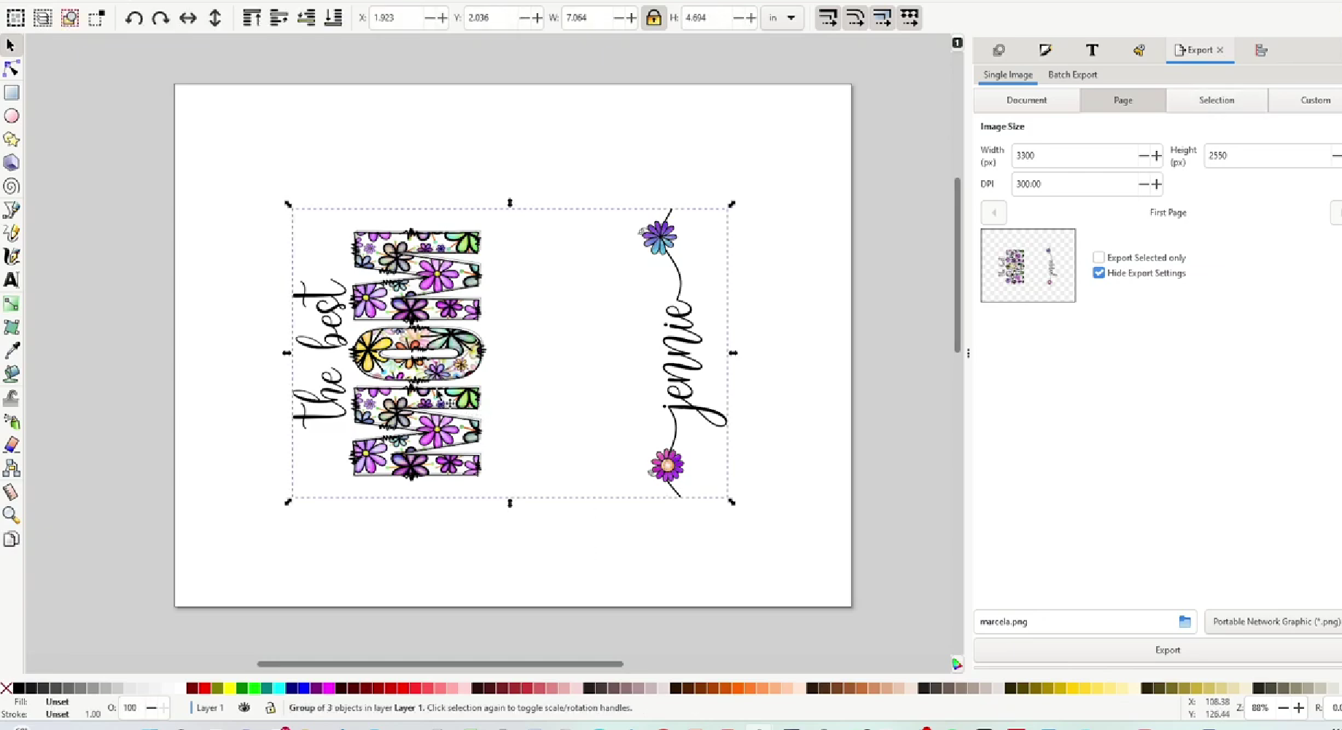This screenshot has width=1342, height=730.
Task: Open Align and Distribute panel tab
Action: coord(1261,50)
